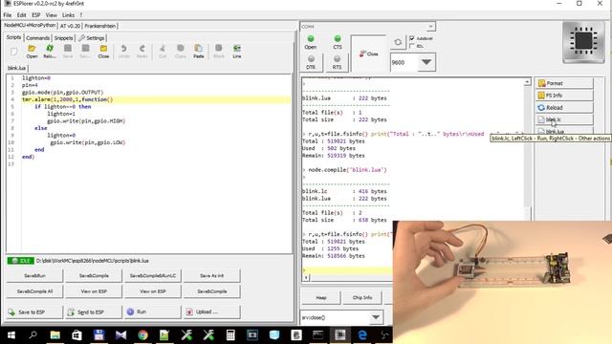Open the File menu

pos(8,15)
